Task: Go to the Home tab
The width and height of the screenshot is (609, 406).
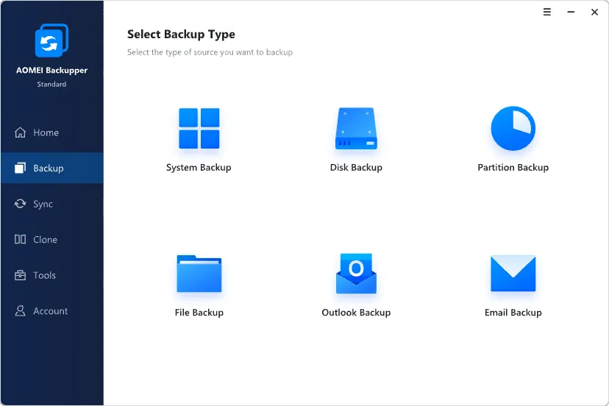Action: [46, 132]
